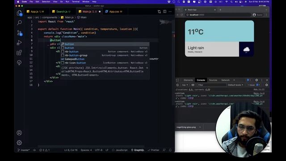Open a new tab in Chrome

(220, 10)
